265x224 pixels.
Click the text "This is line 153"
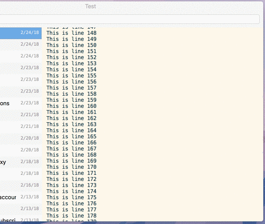pyautogui.click(x=72, y=64)
